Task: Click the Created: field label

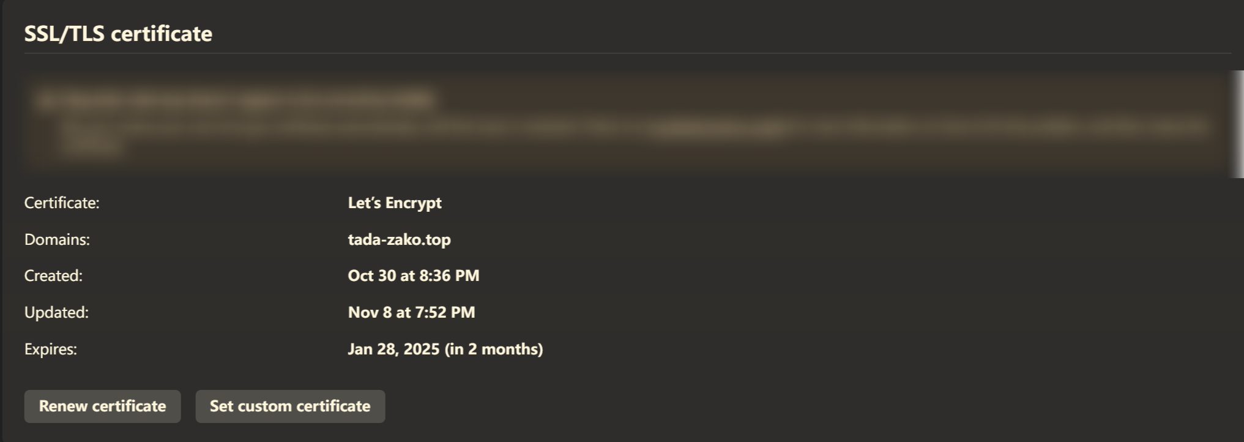Action: [53, 275]
